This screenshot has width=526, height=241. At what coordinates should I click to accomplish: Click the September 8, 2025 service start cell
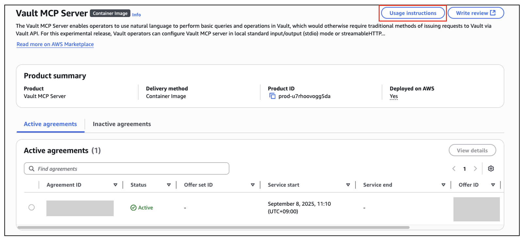tap(299, 207)
